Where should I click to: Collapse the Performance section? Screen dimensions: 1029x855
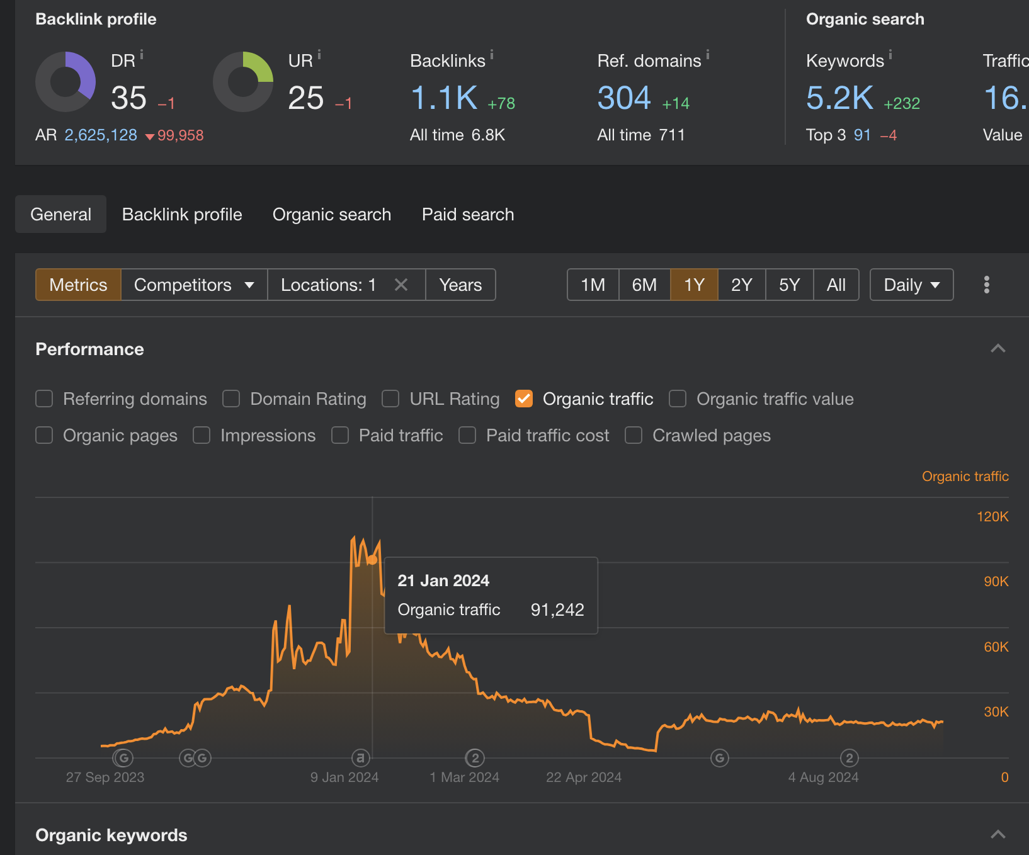998,349
